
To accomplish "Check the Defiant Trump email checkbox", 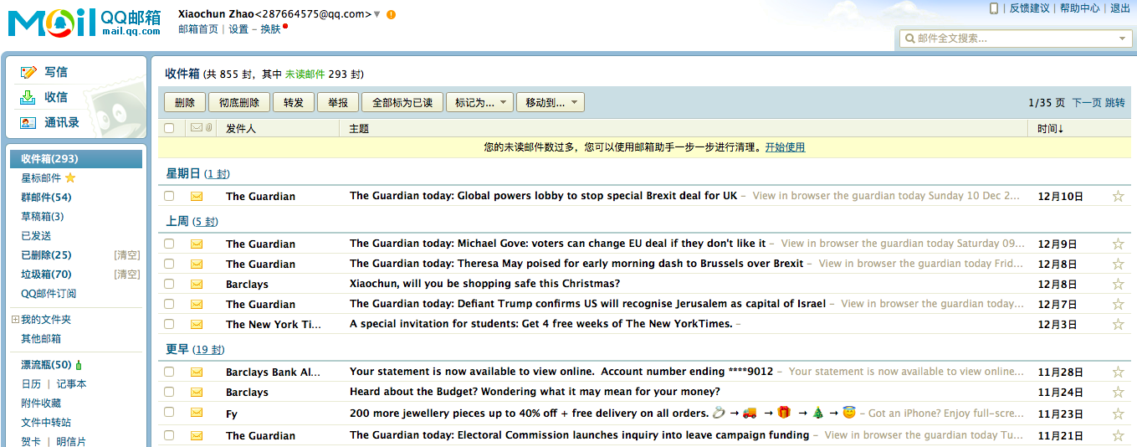I will (x=169, y=304).
